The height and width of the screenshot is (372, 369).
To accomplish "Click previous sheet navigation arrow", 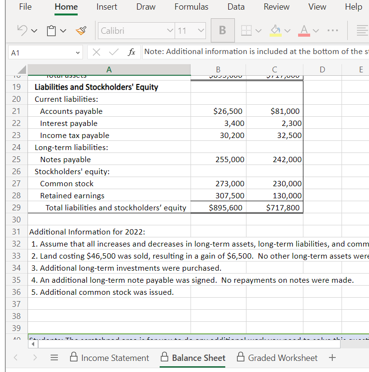I will coord(15,358).
